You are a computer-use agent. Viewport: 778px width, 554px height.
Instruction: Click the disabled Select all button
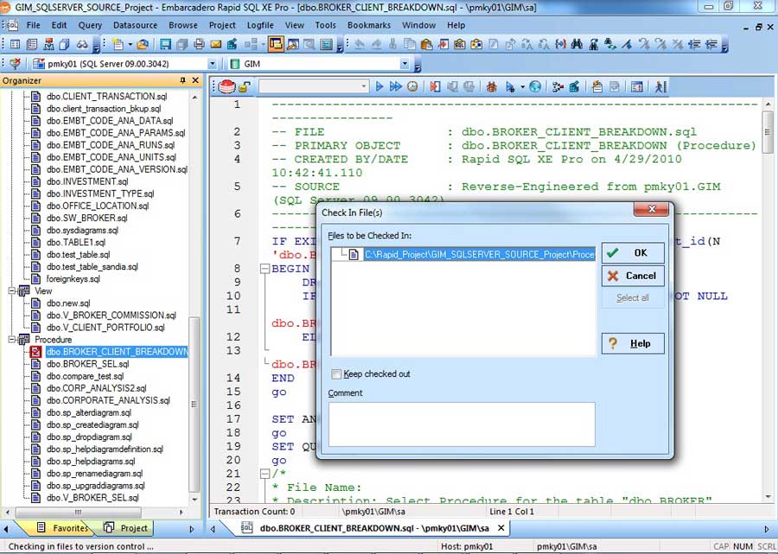click(633, 298)
